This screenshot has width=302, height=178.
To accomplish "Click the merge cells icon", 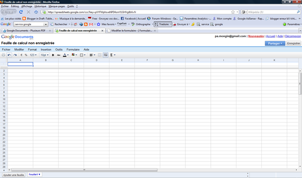I will click(x=100, y=55).
